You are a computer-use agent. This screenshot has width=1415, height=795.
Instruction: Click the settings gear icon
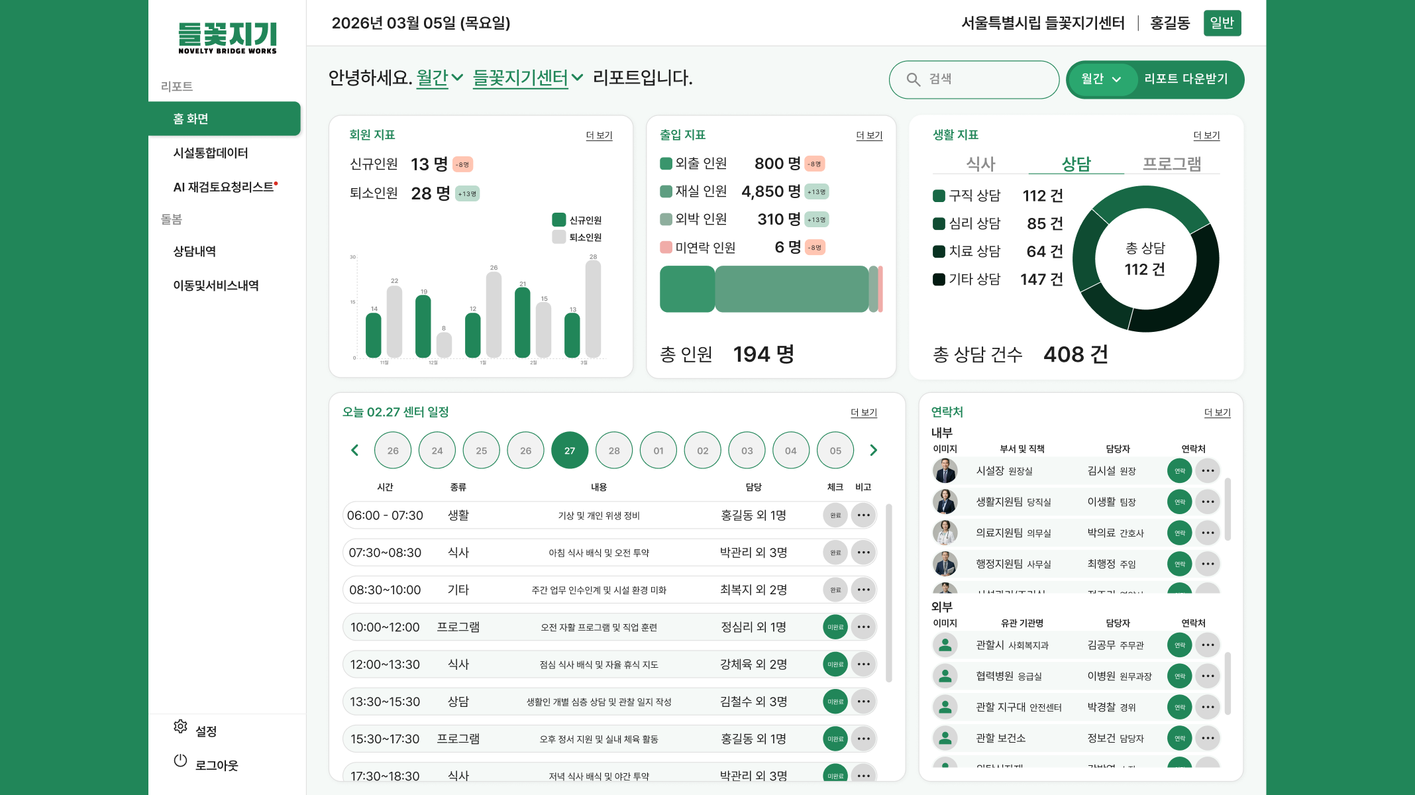(180, 726)
